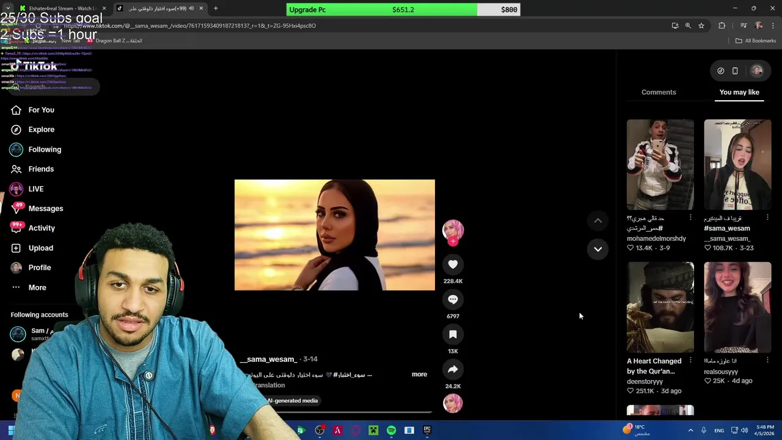
Task: Click the TikTok coin icon top right
Action: pyautogui.click(x=721, y=71)
